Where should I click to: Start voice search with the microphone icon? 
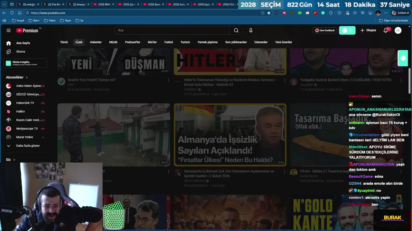point(251,30)
